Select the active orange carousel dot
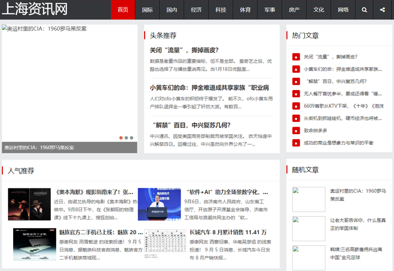 pos(121,138)
